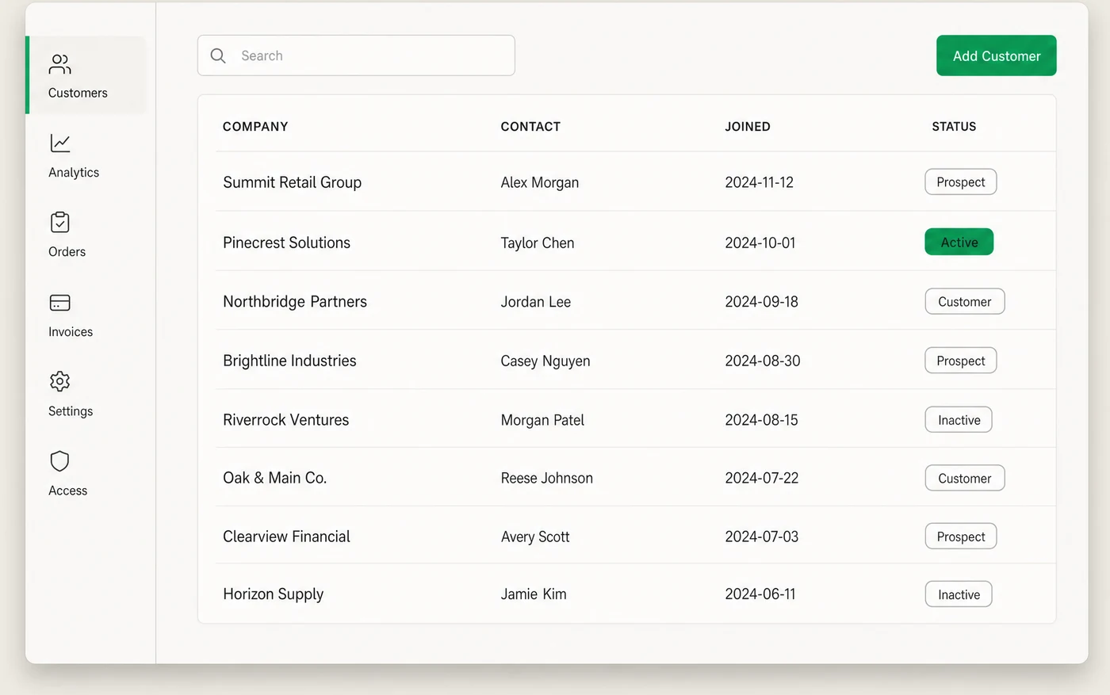1110x695 pixels.
Task: Focus the Search input field
Action: click(x=356, y=55)
